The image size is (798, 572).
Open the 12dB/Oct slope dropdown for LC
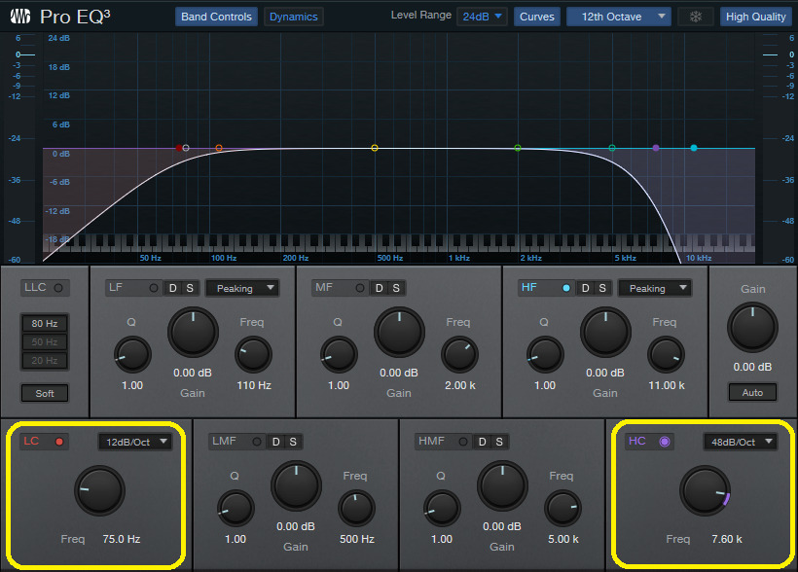click(134, 441)
